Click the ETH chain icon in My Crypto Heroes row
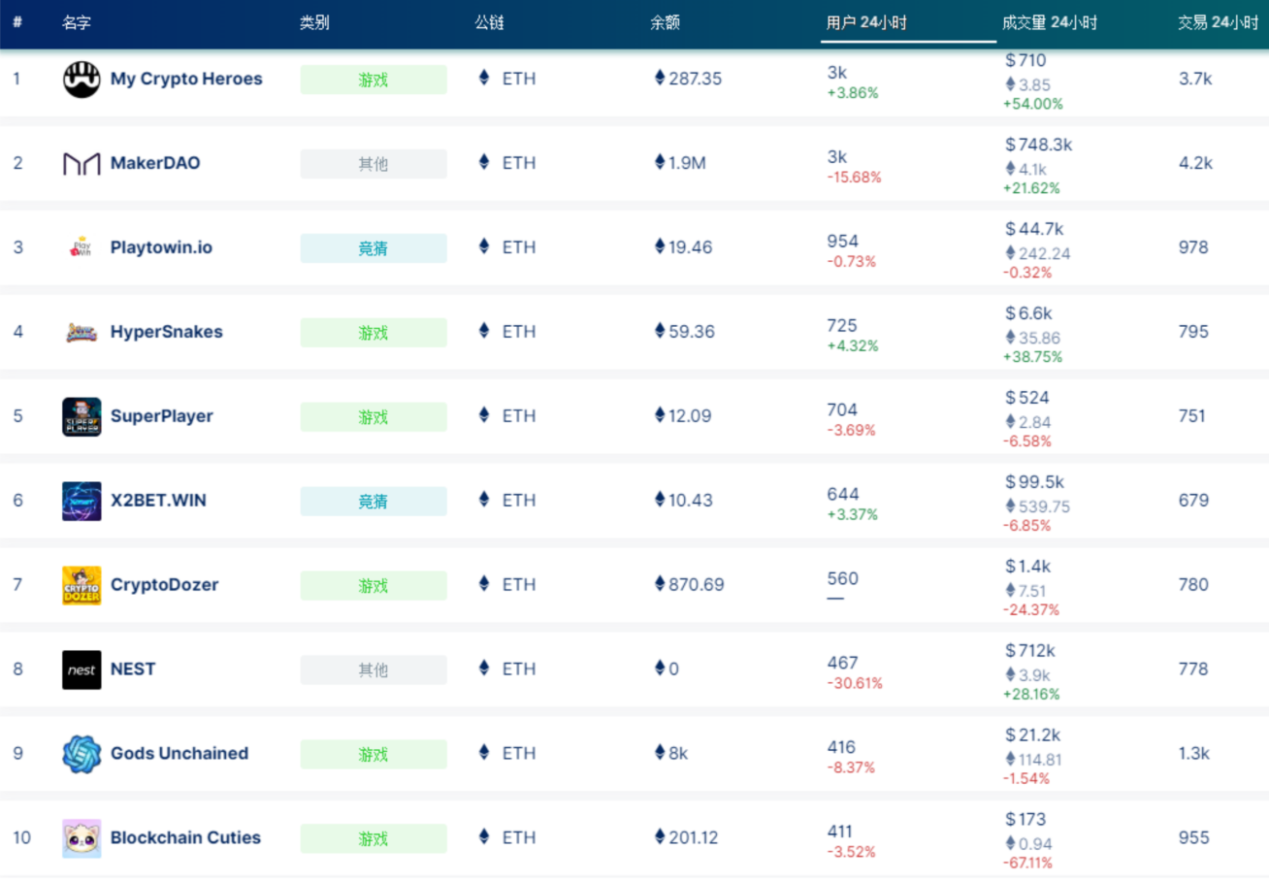 pos(484,78)
